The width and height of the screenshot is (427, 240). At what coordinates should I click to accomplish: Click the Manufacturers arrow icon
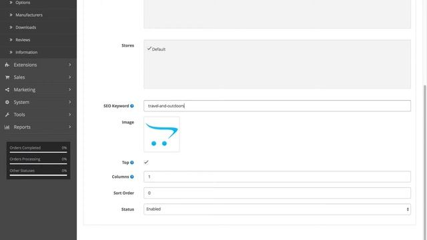(11, 15)
